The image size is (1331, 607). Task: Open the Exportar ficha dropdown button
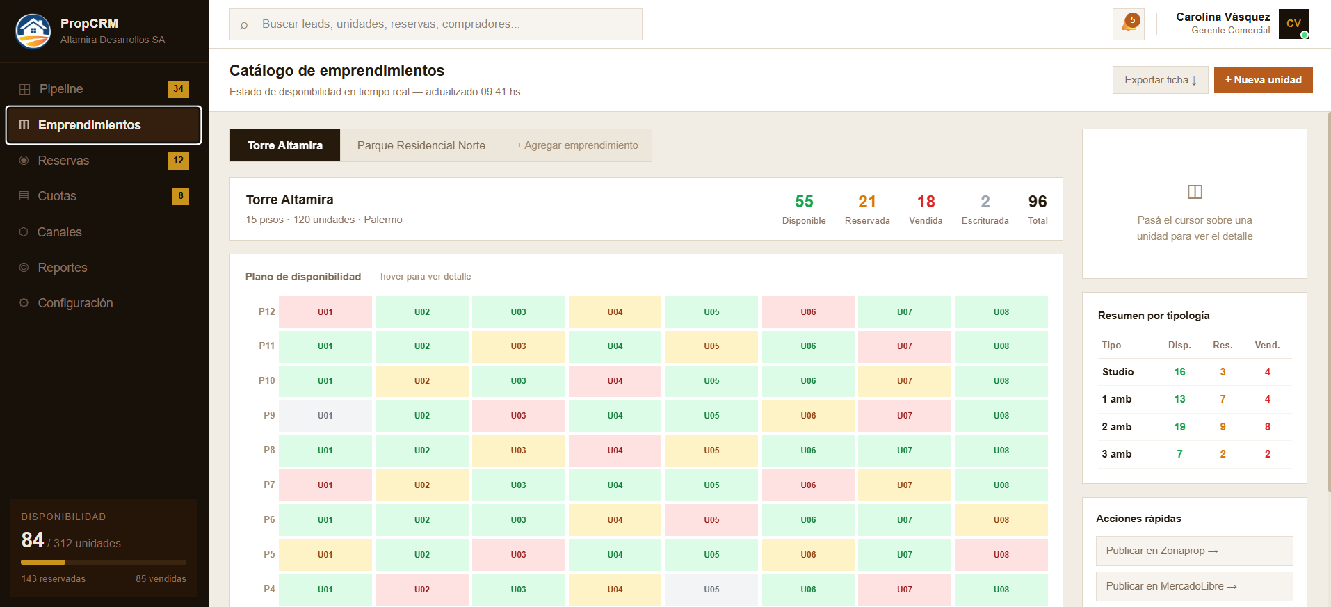pyautogui.click(x=1159, y=80)
